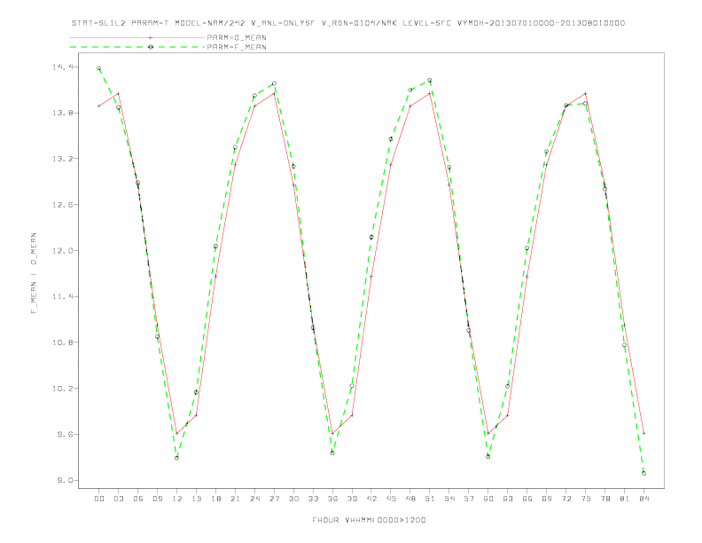Click the 60 forecast hour tick label
Image resolution: width=702 pixels, height=543 pixels.
point(488,499)
